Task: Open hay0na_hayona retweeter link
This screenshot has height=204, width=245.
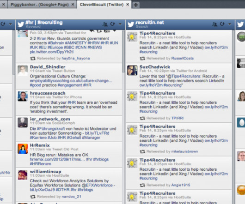Action: click(x=76, y=58)
